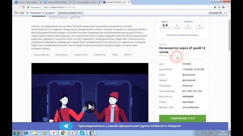Click the 1 $ OUND = 0.10 USD price

tap(193, 70)
